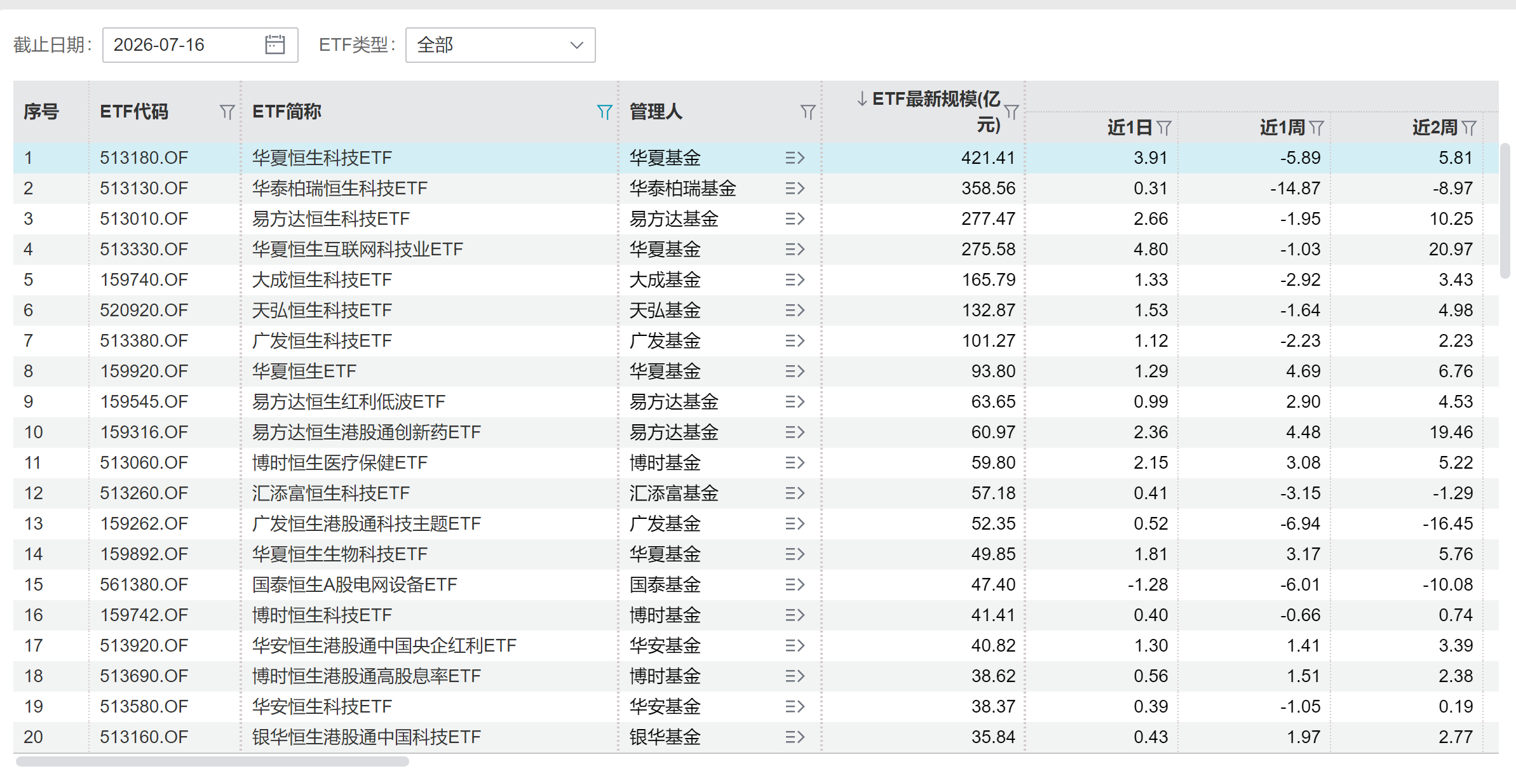Click the vertical scrollbar beside the table

click(1505, 211)
